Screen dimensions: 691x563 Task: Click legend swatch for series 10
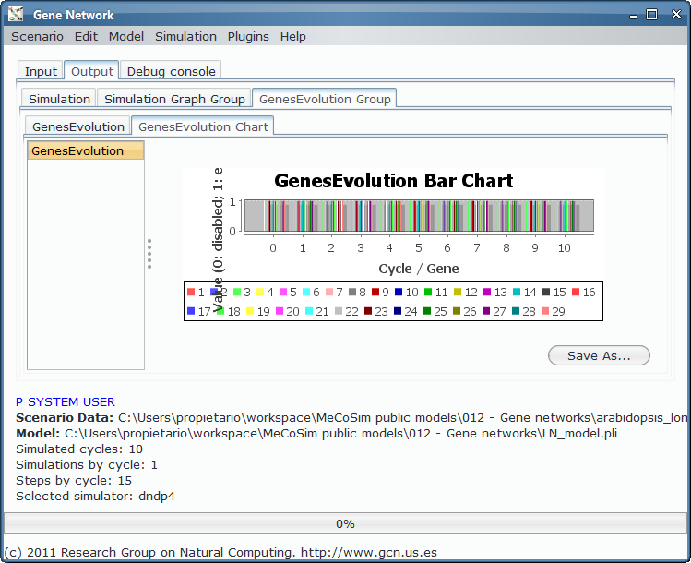point(399,292)
